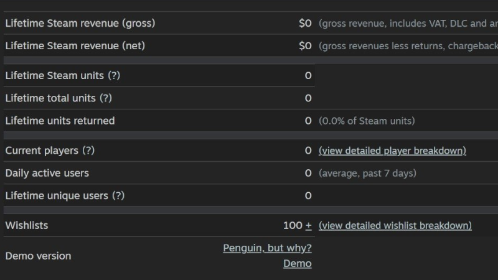Image resolution: width=498 pixels, height=280 pixels.
Task: Open the question mark hint for Lifetime unique users
Action: pyautogui.click(x=118, y=195)
